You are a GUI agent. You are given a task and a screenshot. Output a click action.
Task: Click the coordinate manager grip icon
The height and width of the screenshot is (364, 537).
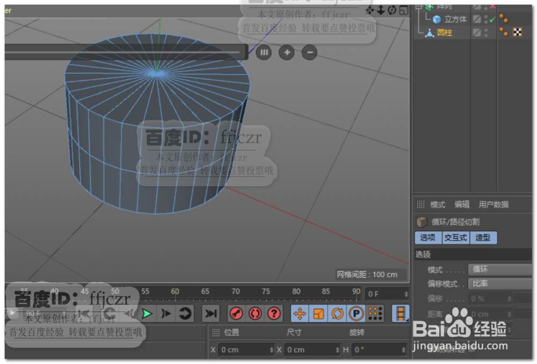tap(215, 332)
